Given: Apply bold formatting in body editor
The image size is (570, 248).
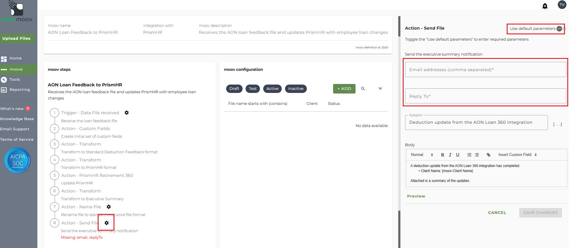Looking at the screenshot, I should [x=442, y=155].
